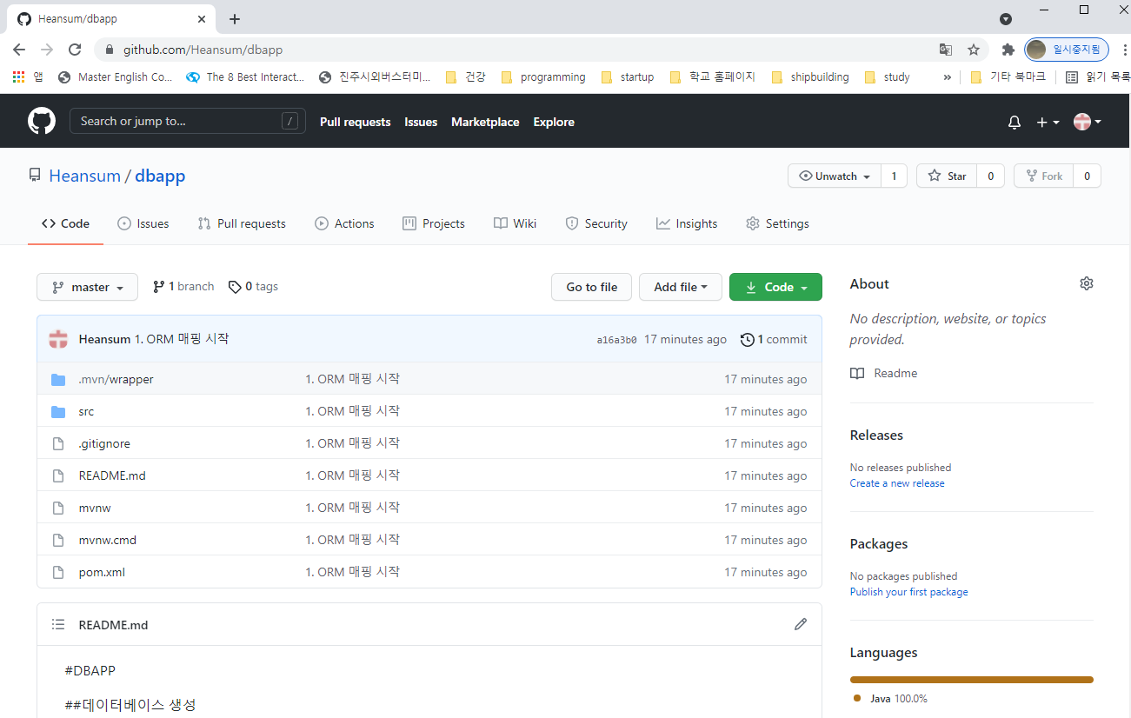Open the mvnw file link

95,508
